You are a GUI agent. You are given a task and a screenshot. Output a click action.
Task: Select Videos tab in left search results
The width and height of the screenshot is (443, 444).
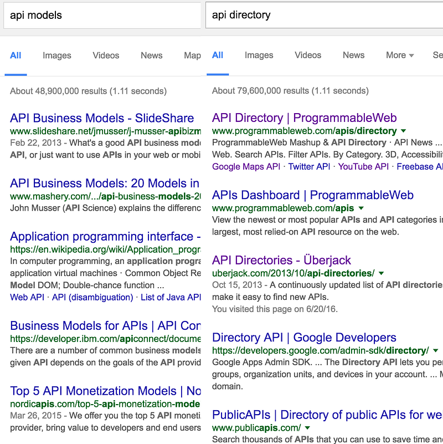tap(106, 55)
